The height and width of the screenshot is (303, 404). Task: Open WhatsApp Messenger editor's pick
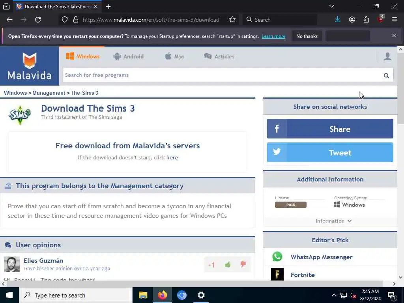pos(321,257)
